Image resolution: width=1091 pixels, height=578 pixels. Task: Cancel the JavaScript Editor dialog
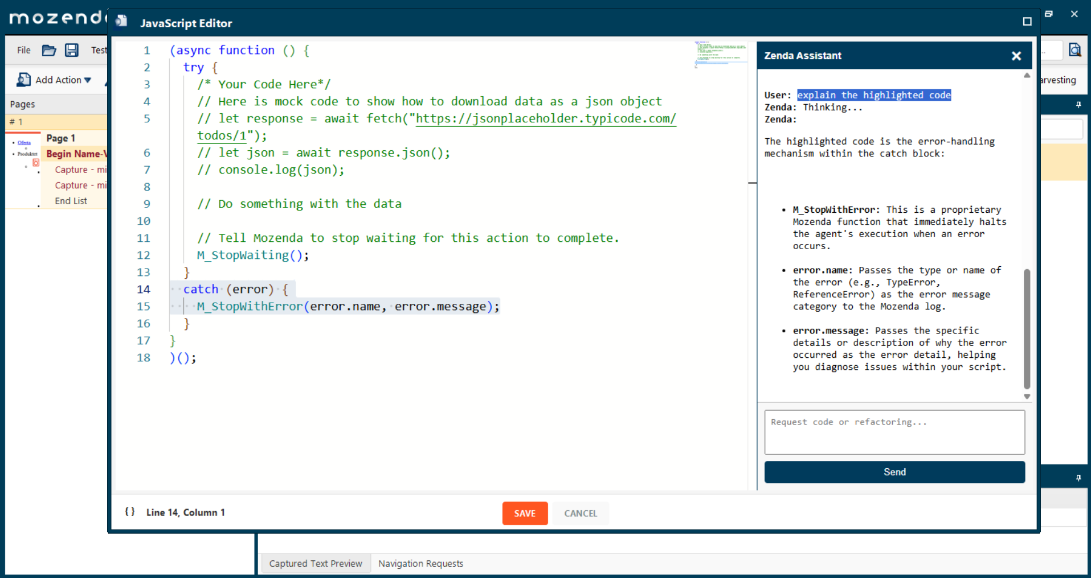click(581, 513)
